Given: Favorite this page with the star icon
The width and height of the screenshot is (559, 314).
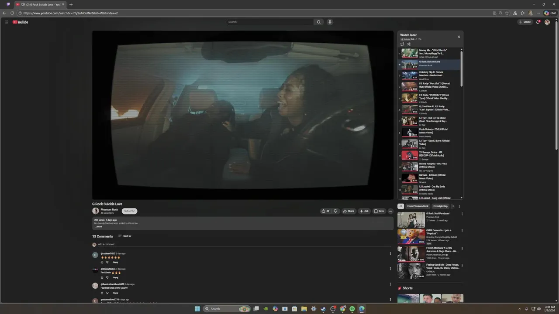Looking at the screenshot, I should (x=507, y=13).
